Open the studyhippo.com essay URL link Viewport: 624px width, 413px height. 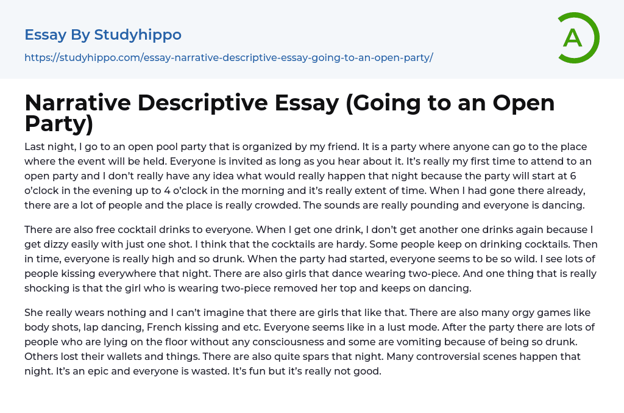(x=229, y=58)
